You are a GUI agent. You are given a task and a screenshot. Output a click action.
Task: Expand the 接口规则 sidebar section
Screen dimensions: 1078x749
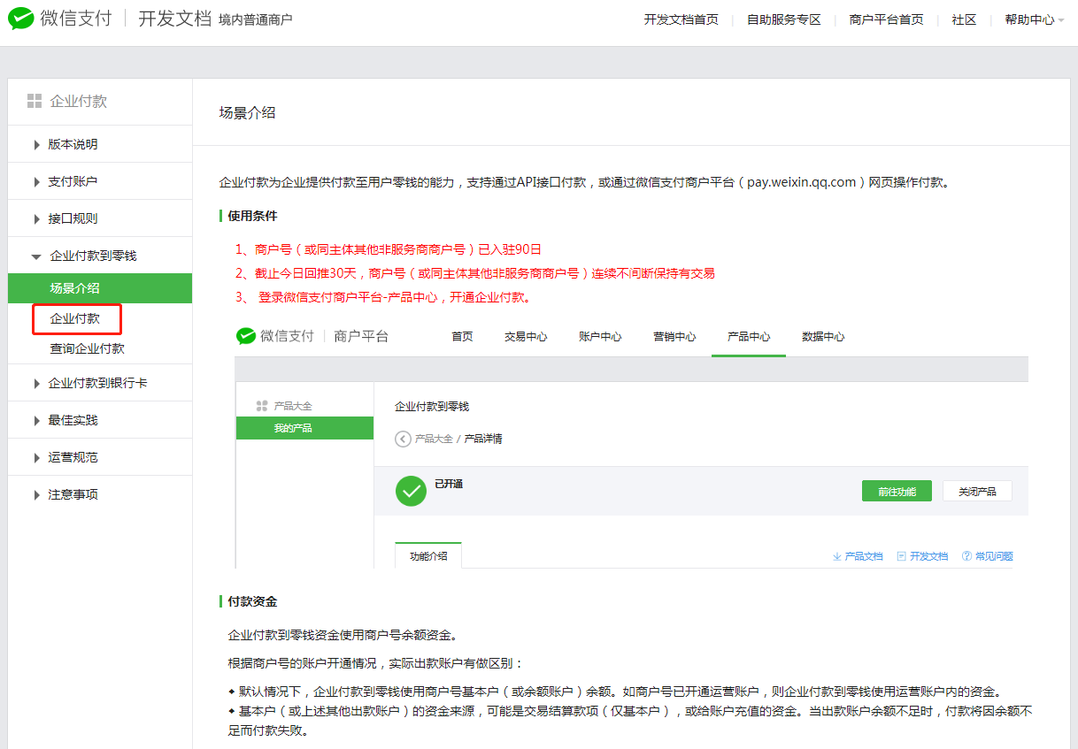pos(100,218)
